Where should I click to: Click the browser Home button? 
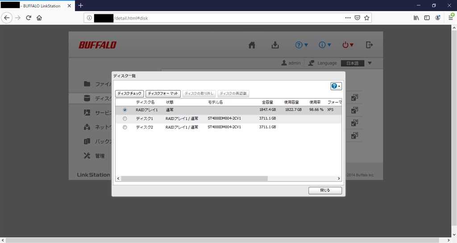click(x=39, y=18)
